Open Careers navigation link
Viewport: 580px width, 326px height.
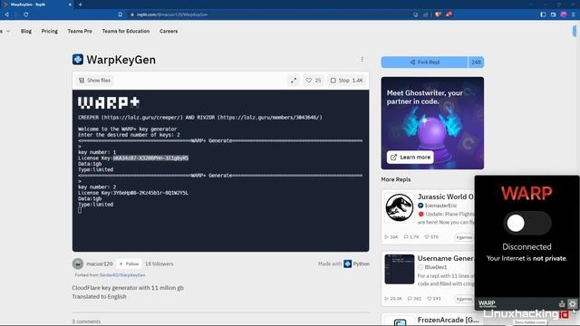tap(169, 31)
